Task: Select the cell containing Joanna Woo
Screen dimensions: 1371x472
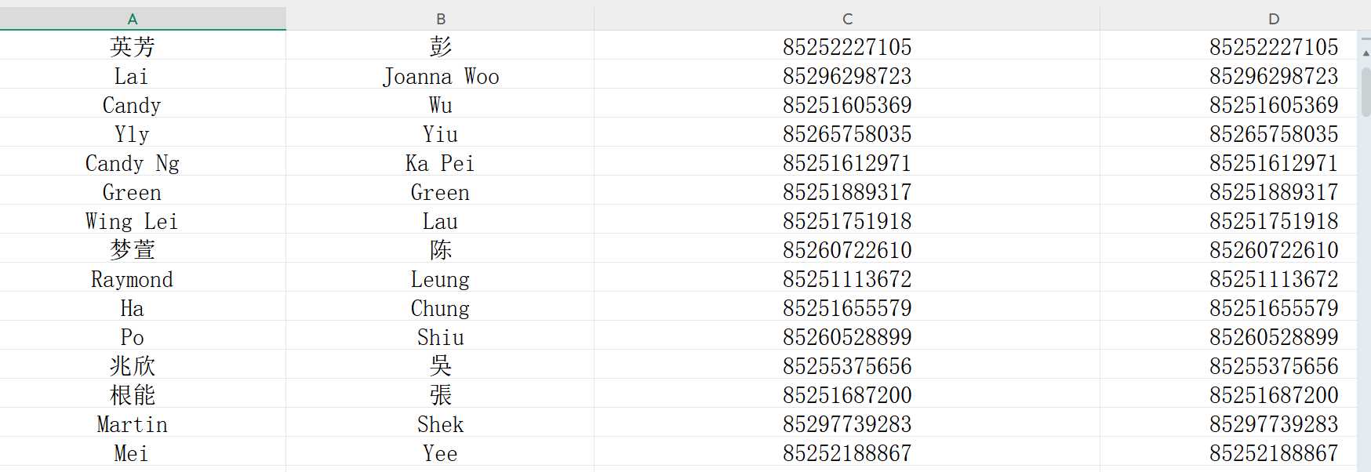Action: coord(440,76)
